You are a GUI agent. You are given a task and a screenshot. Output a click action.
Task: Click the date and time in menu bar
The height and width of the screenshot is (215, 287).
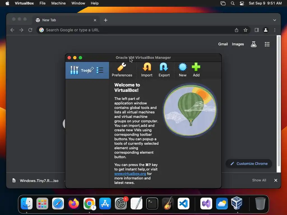pyautogui.click(x=265, y=3)
